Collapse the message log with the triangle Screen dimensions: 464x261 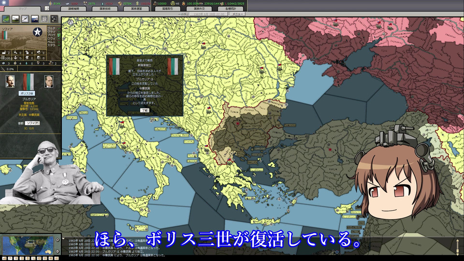63,238
